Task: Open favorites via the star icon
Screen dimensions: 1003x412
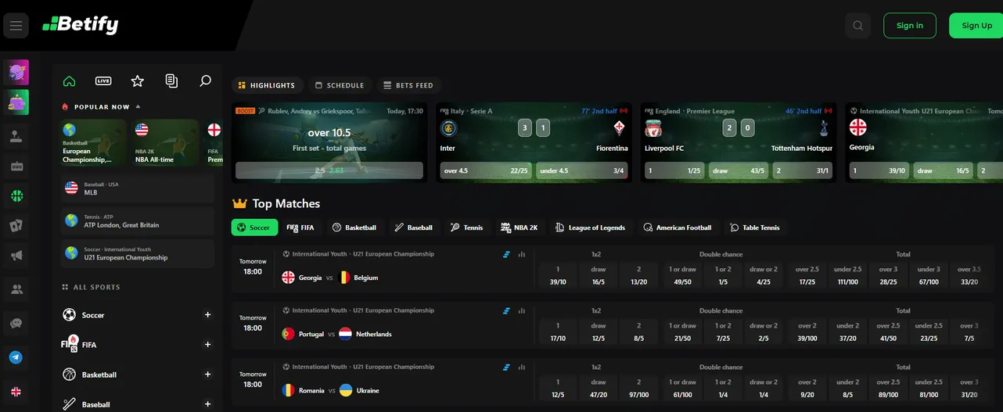Action: 138,81
